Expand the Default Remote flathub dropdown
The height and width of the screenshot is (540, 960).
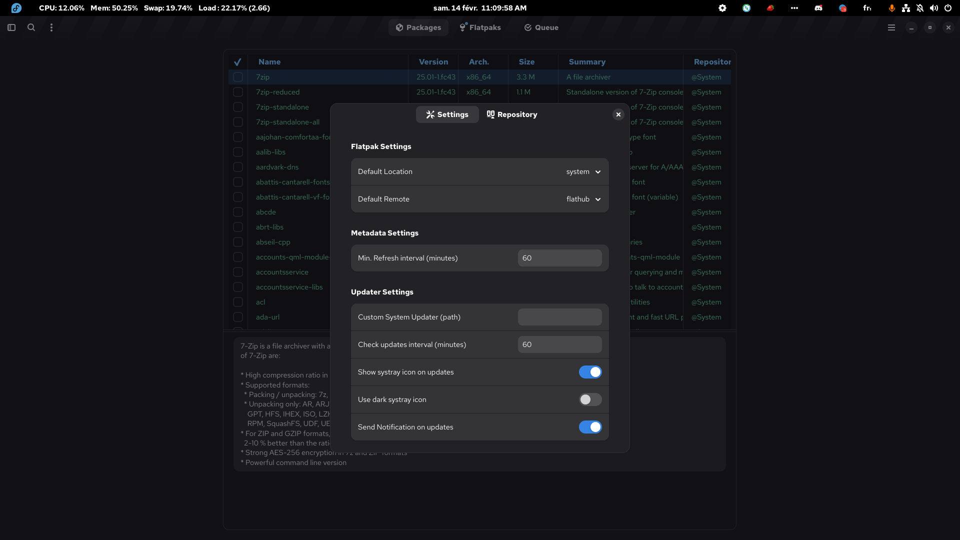click(x=583, y=199)
